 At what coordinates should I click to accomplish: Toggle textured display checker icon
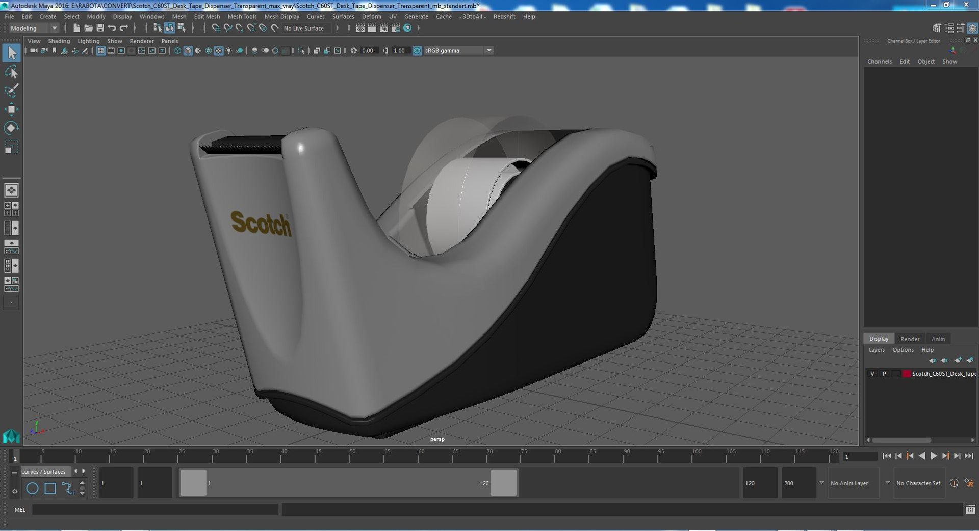pos(219,50)
